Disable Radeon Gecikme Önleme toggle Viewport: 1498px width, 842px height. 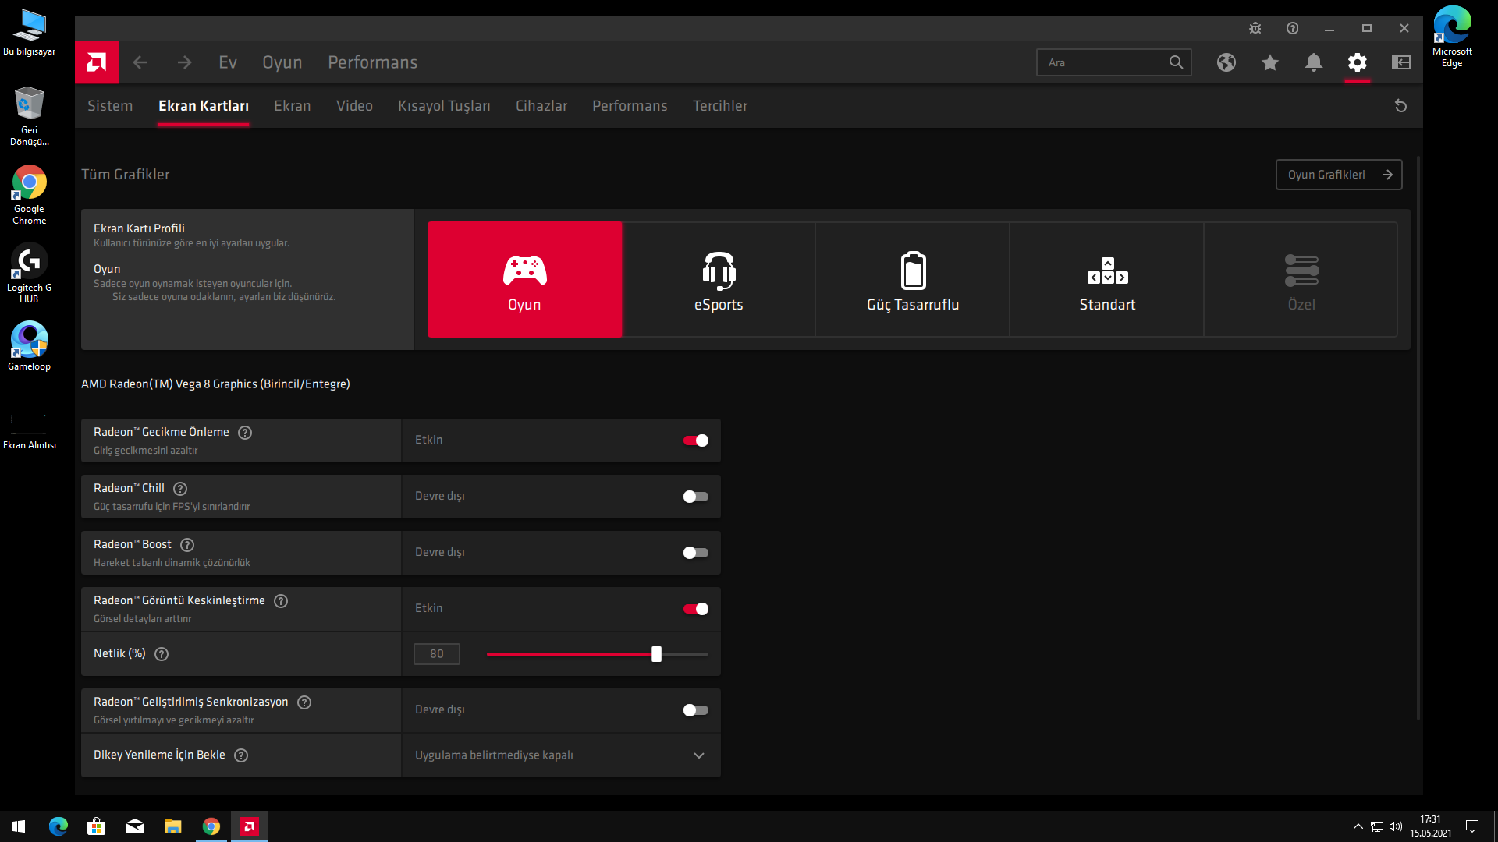(695, 440)
